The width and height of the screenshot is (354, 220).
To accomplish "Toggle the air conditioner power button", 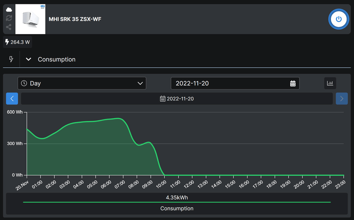I will point(339,19).
